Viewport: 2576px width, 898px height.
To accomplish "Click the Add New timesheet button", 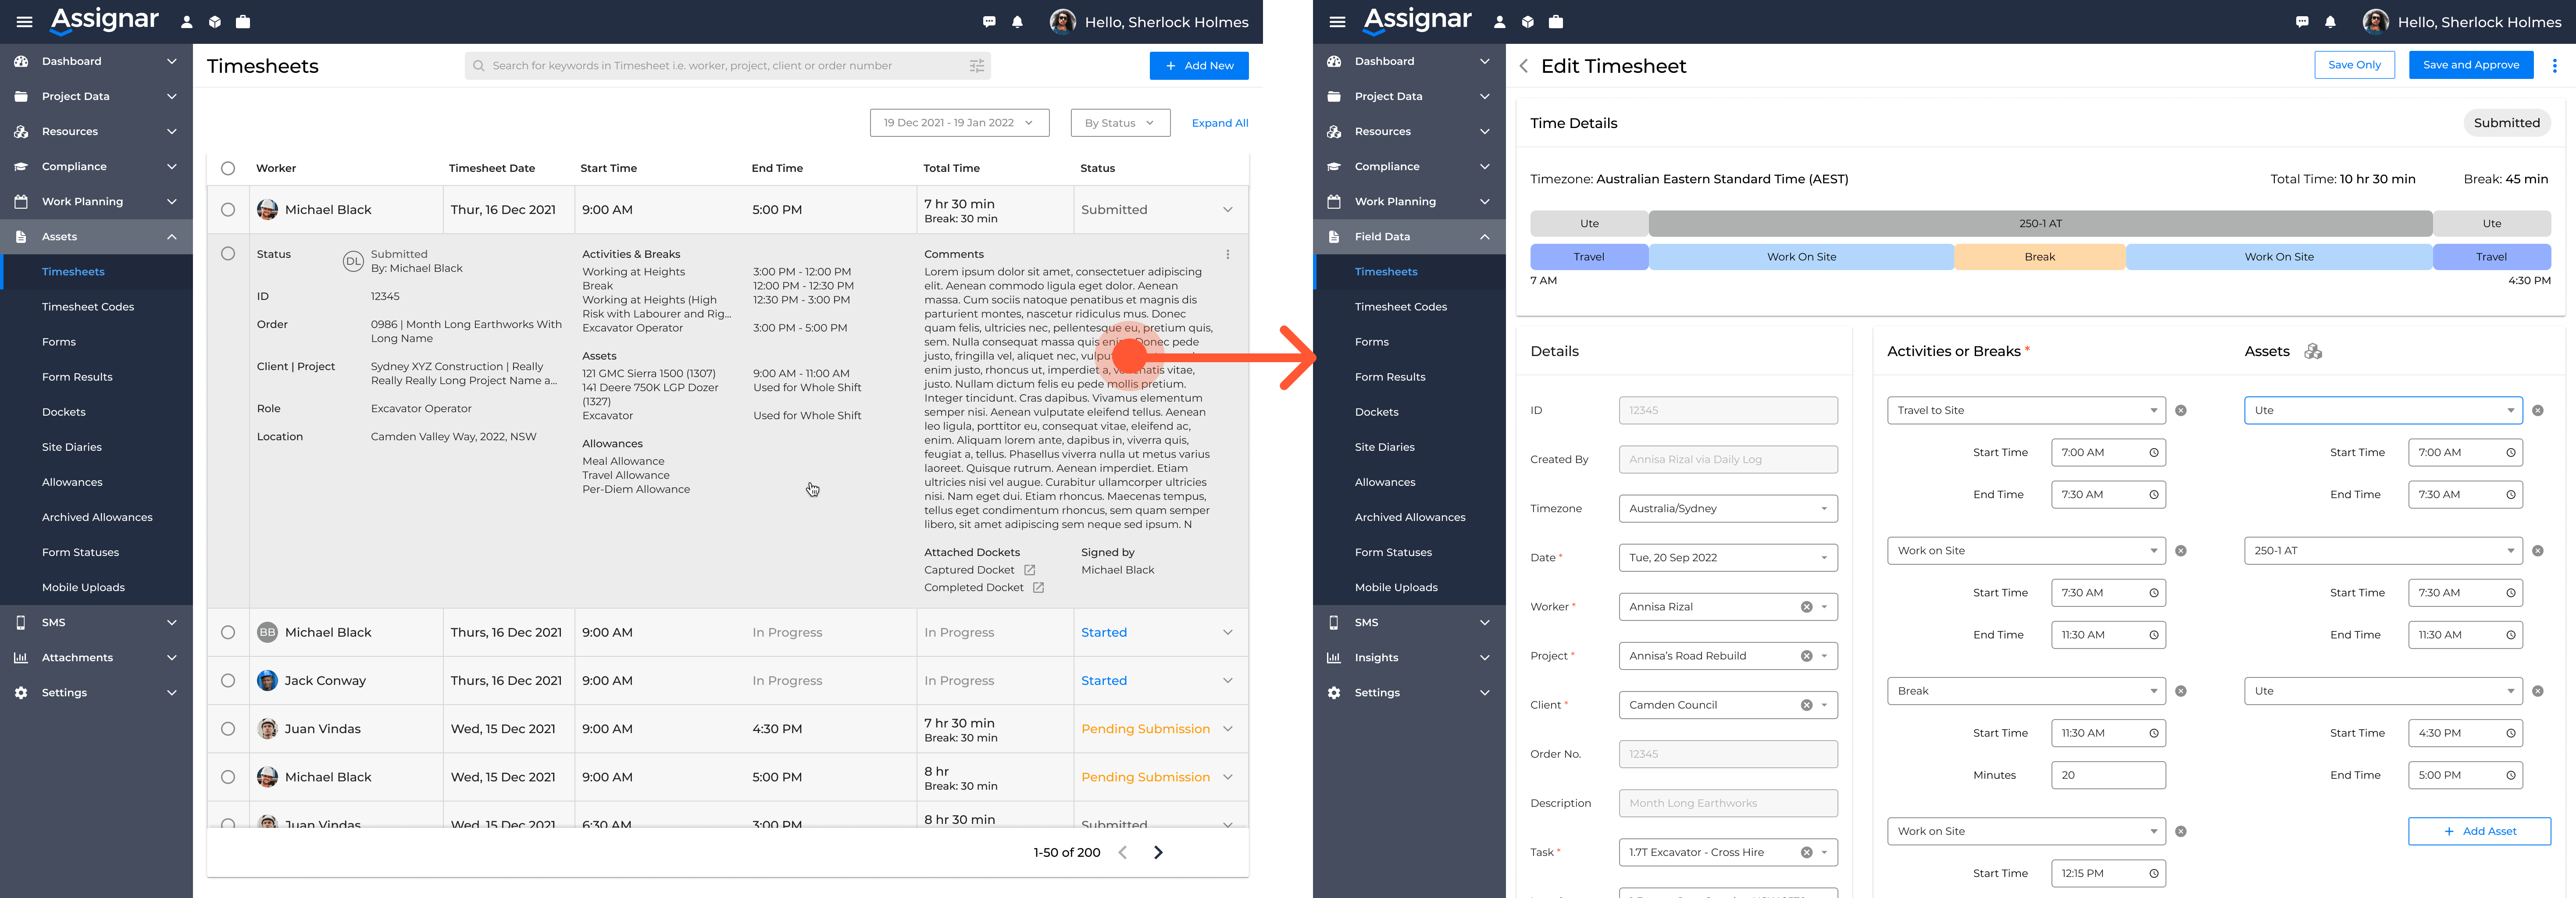I will (1198, 66).
